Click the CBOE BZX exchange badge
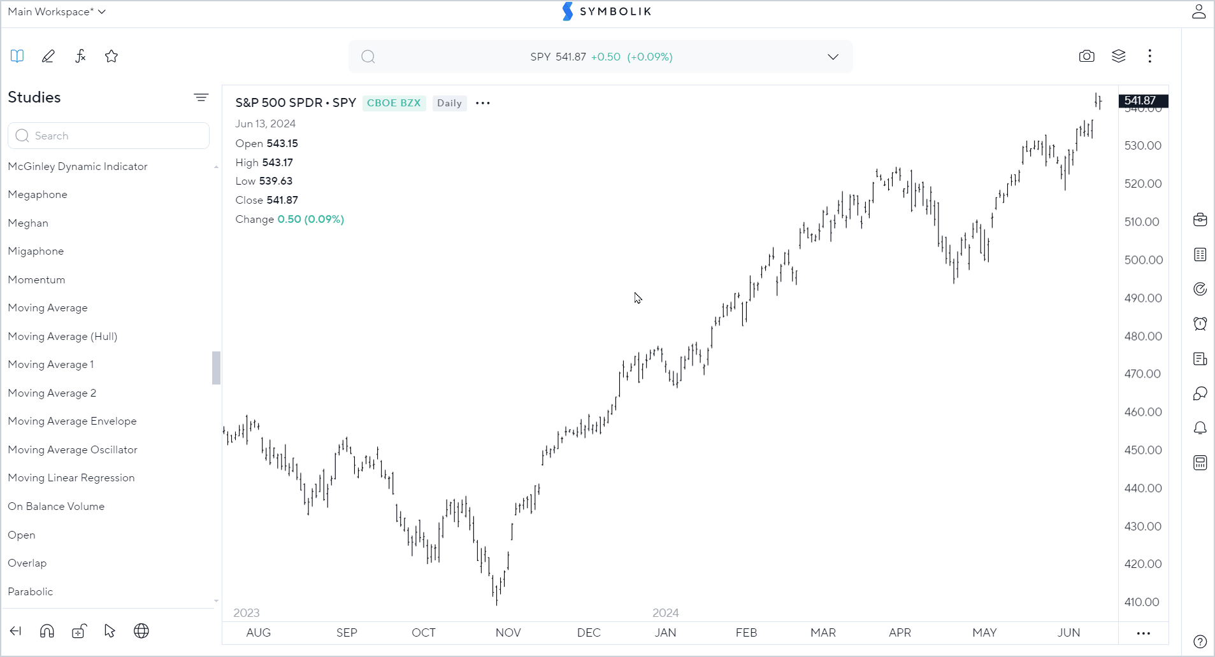1215x657 pixels. pyautogui.click(x=394, y=103)
